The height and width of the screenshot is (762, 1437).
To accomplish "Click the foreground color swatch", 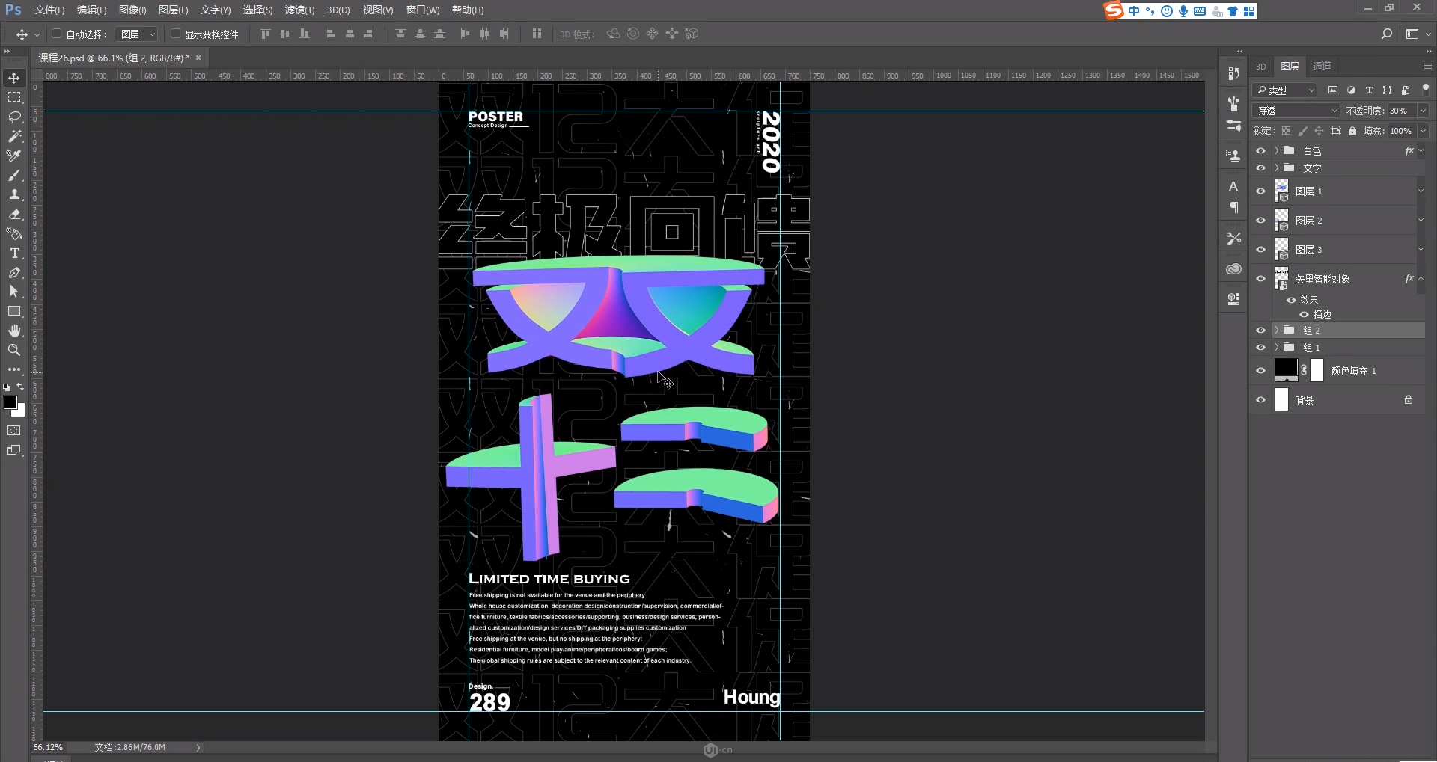I will (x=10, y=402).
